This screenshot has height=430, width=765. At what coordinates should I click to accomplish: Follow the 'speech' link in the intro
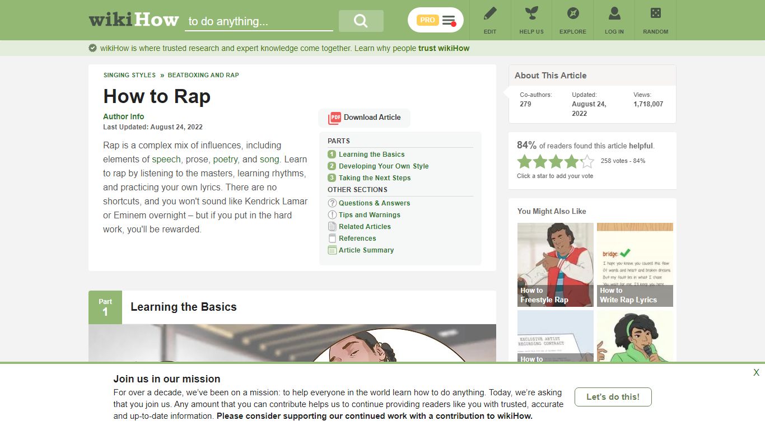point(167,159)
